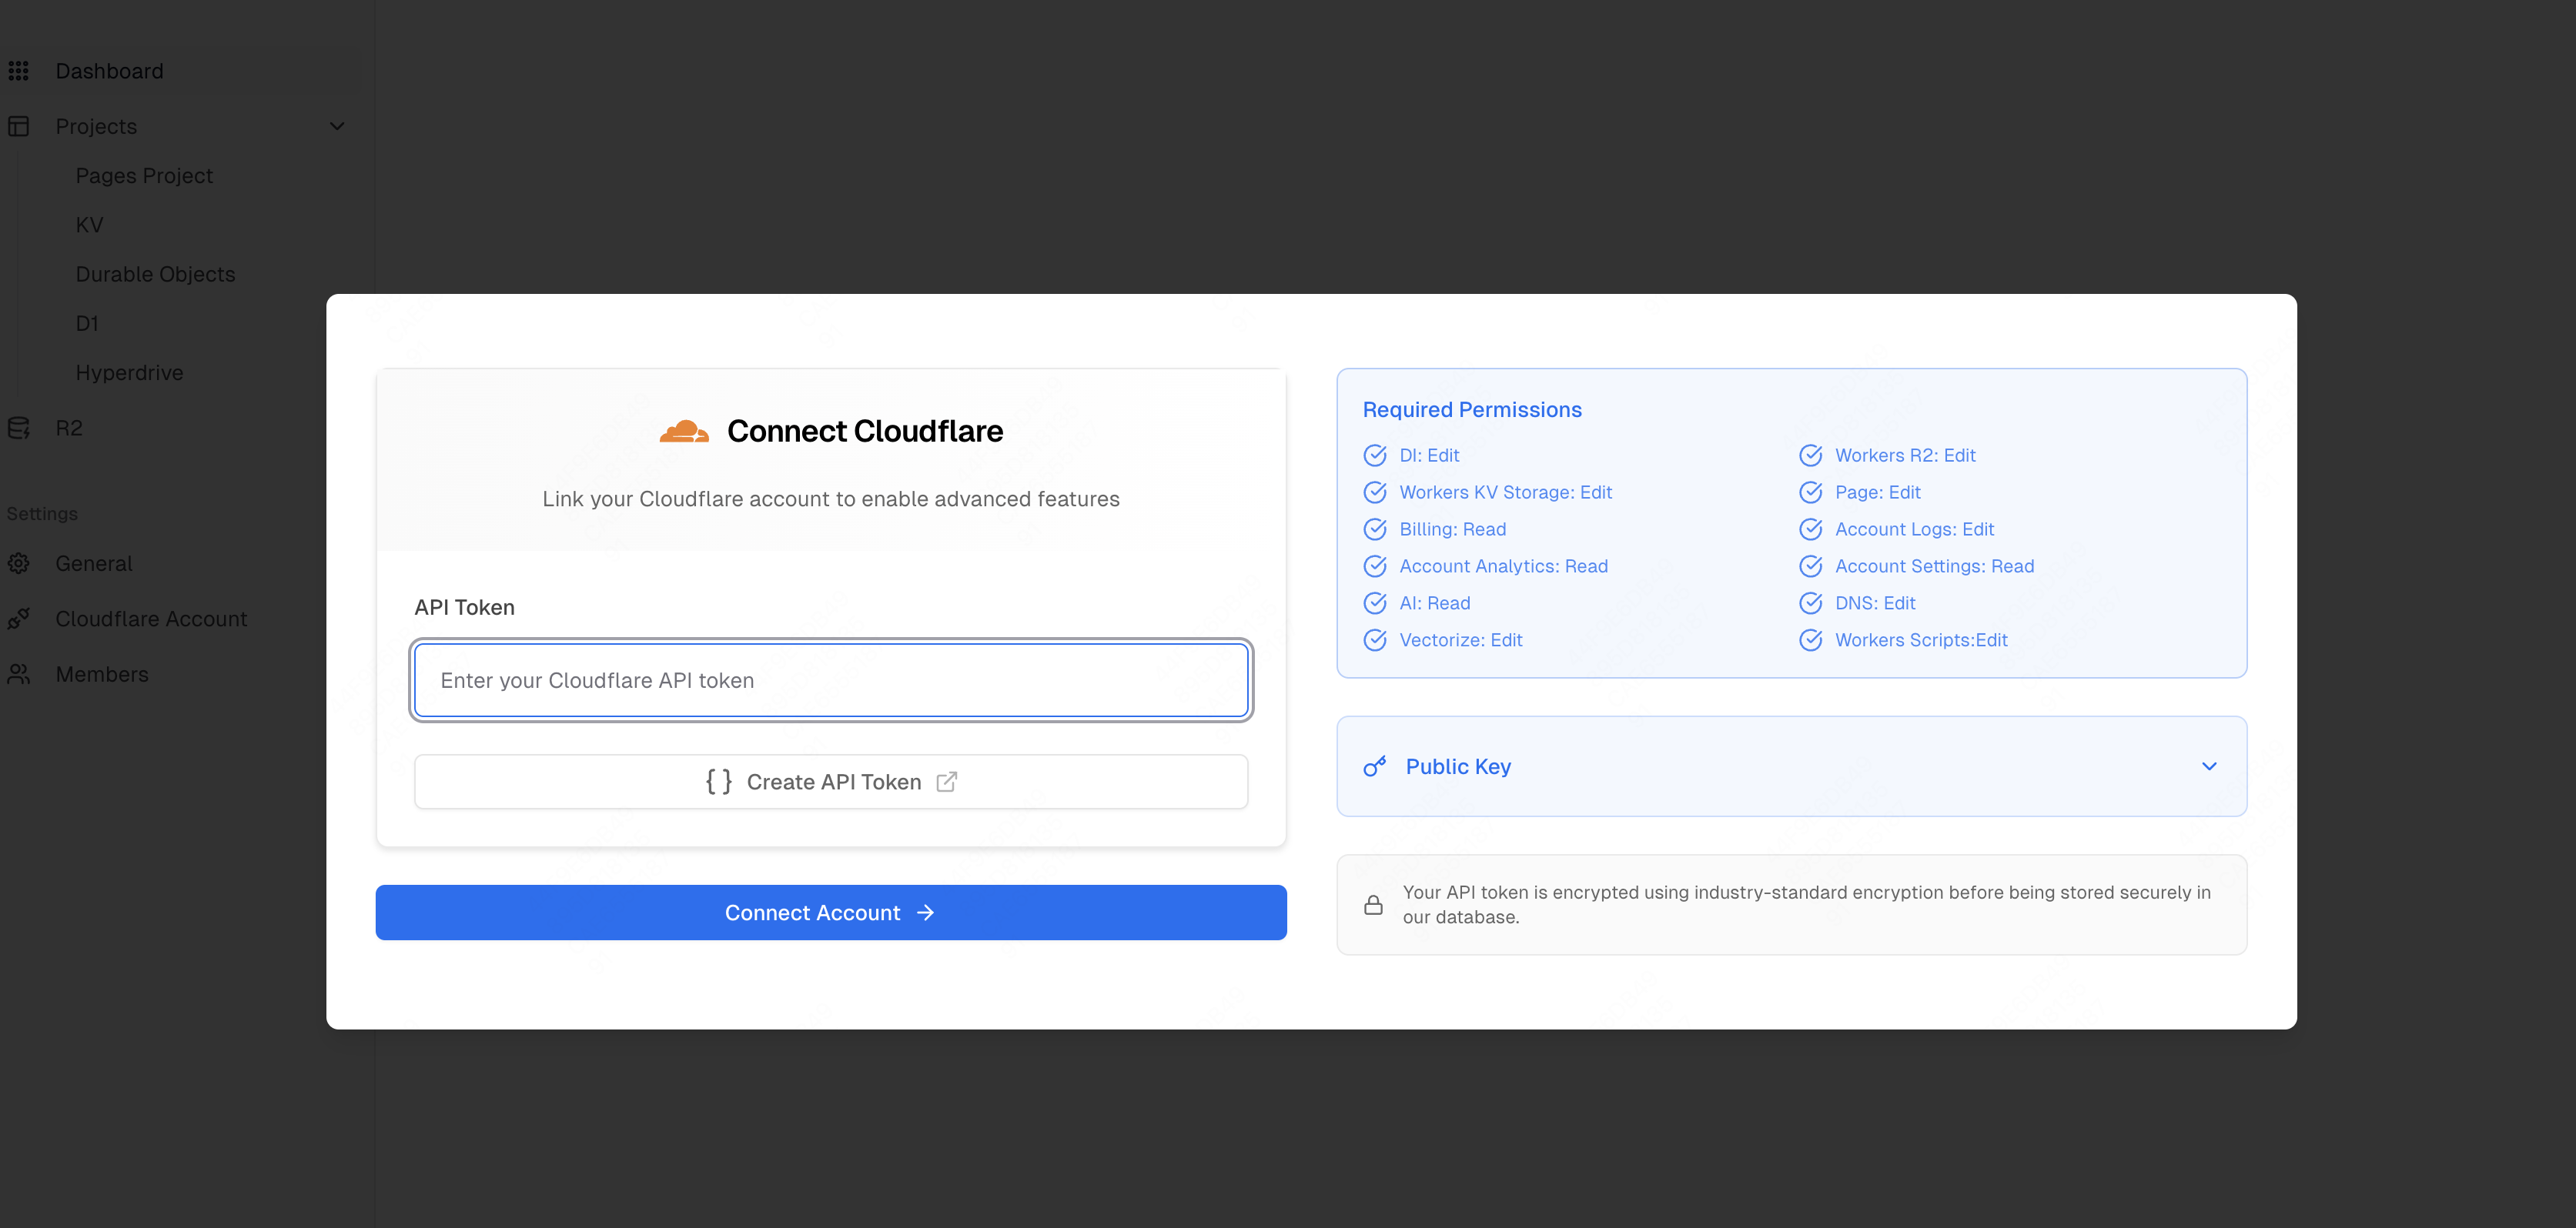Screen dimensions: 2576x1228
Task: Click the external link icon on Create API Token
Action: 946,782
